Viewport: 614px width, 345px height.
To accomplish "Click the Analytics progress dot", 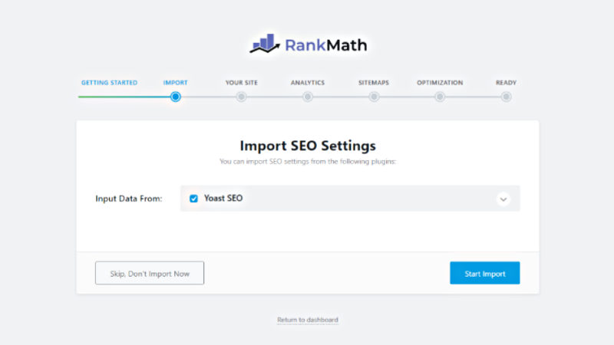I will pyautogui.click(x=308, y=97).
